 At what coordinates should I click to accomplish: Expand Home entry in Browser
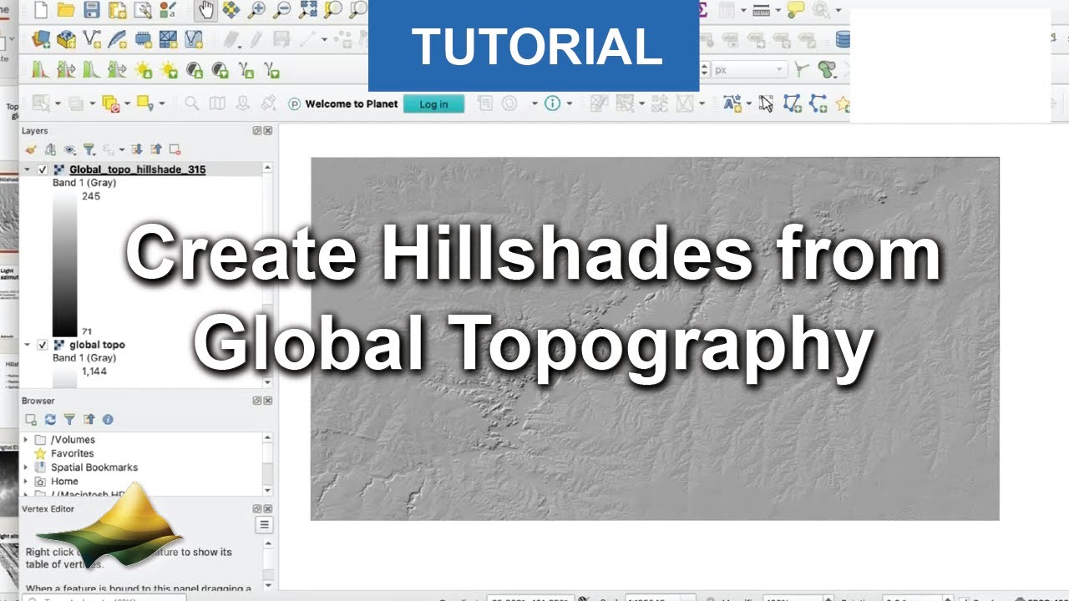(x=26, y=482)
